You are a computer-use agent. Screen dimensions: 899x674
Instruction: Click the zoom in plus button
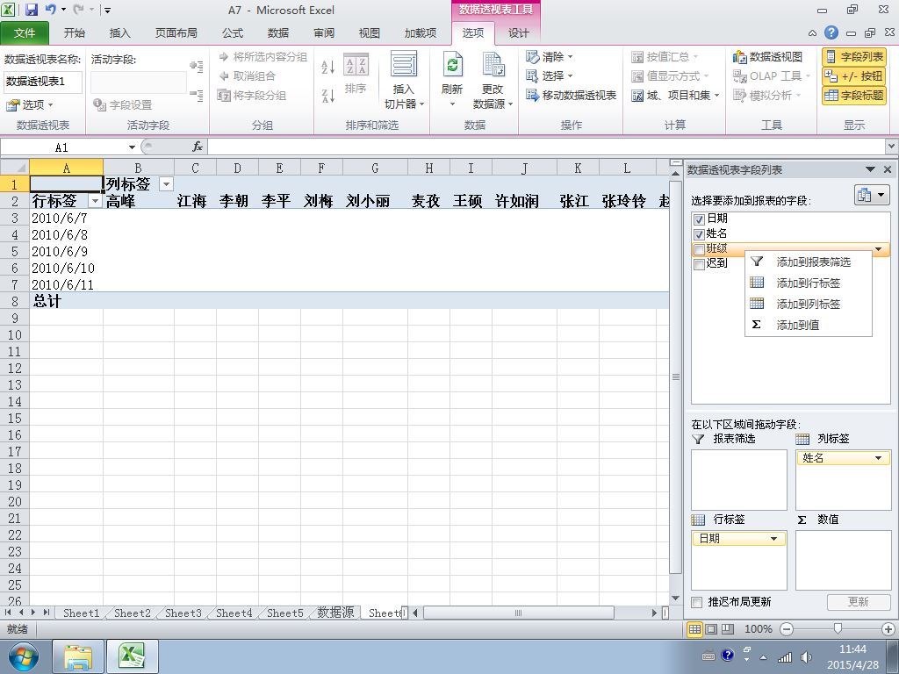coord(888,629)
